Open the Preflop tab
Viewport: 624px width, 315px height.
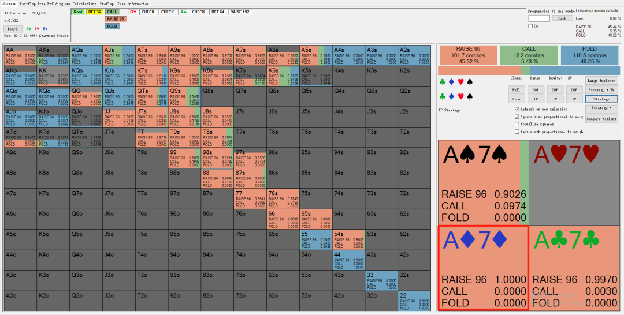tap(106, 3)
